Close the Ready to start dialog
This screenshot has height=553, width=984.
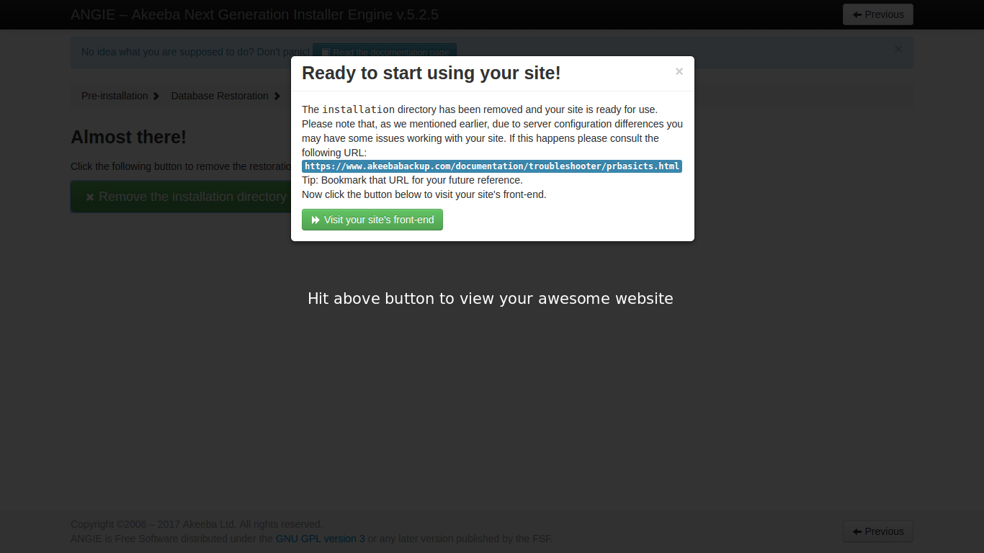(679, 71)
